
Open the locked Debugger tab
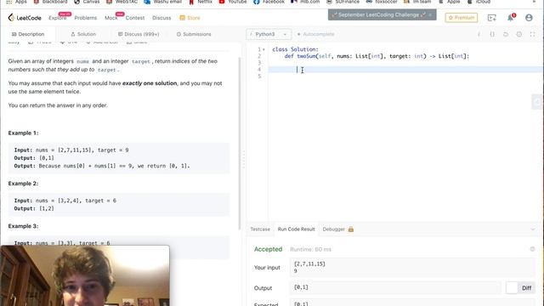point(338,229)
